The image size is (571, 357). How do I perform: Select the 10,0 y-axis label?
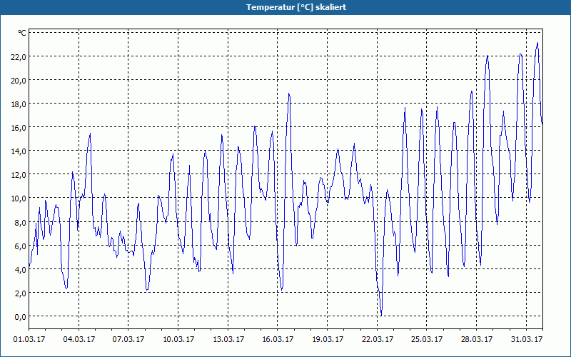[x=20, y=198]
